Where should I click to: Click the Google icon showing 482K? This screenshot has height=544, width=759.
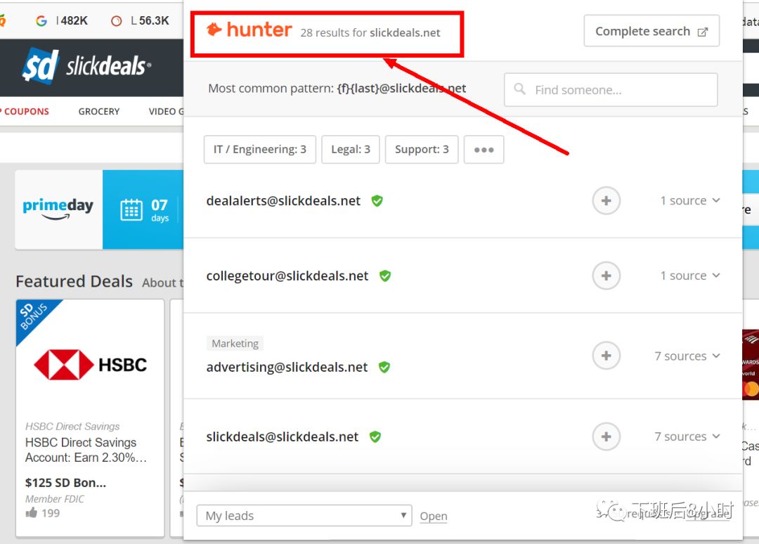[x=41, y=21]
